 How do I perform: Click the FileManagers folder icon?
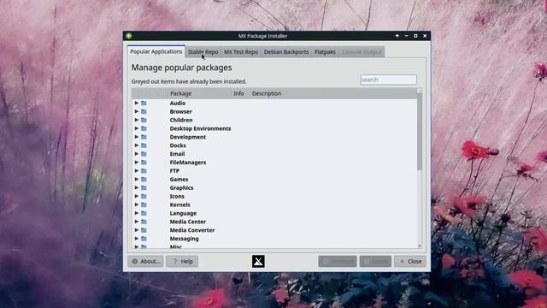(144, 163)
